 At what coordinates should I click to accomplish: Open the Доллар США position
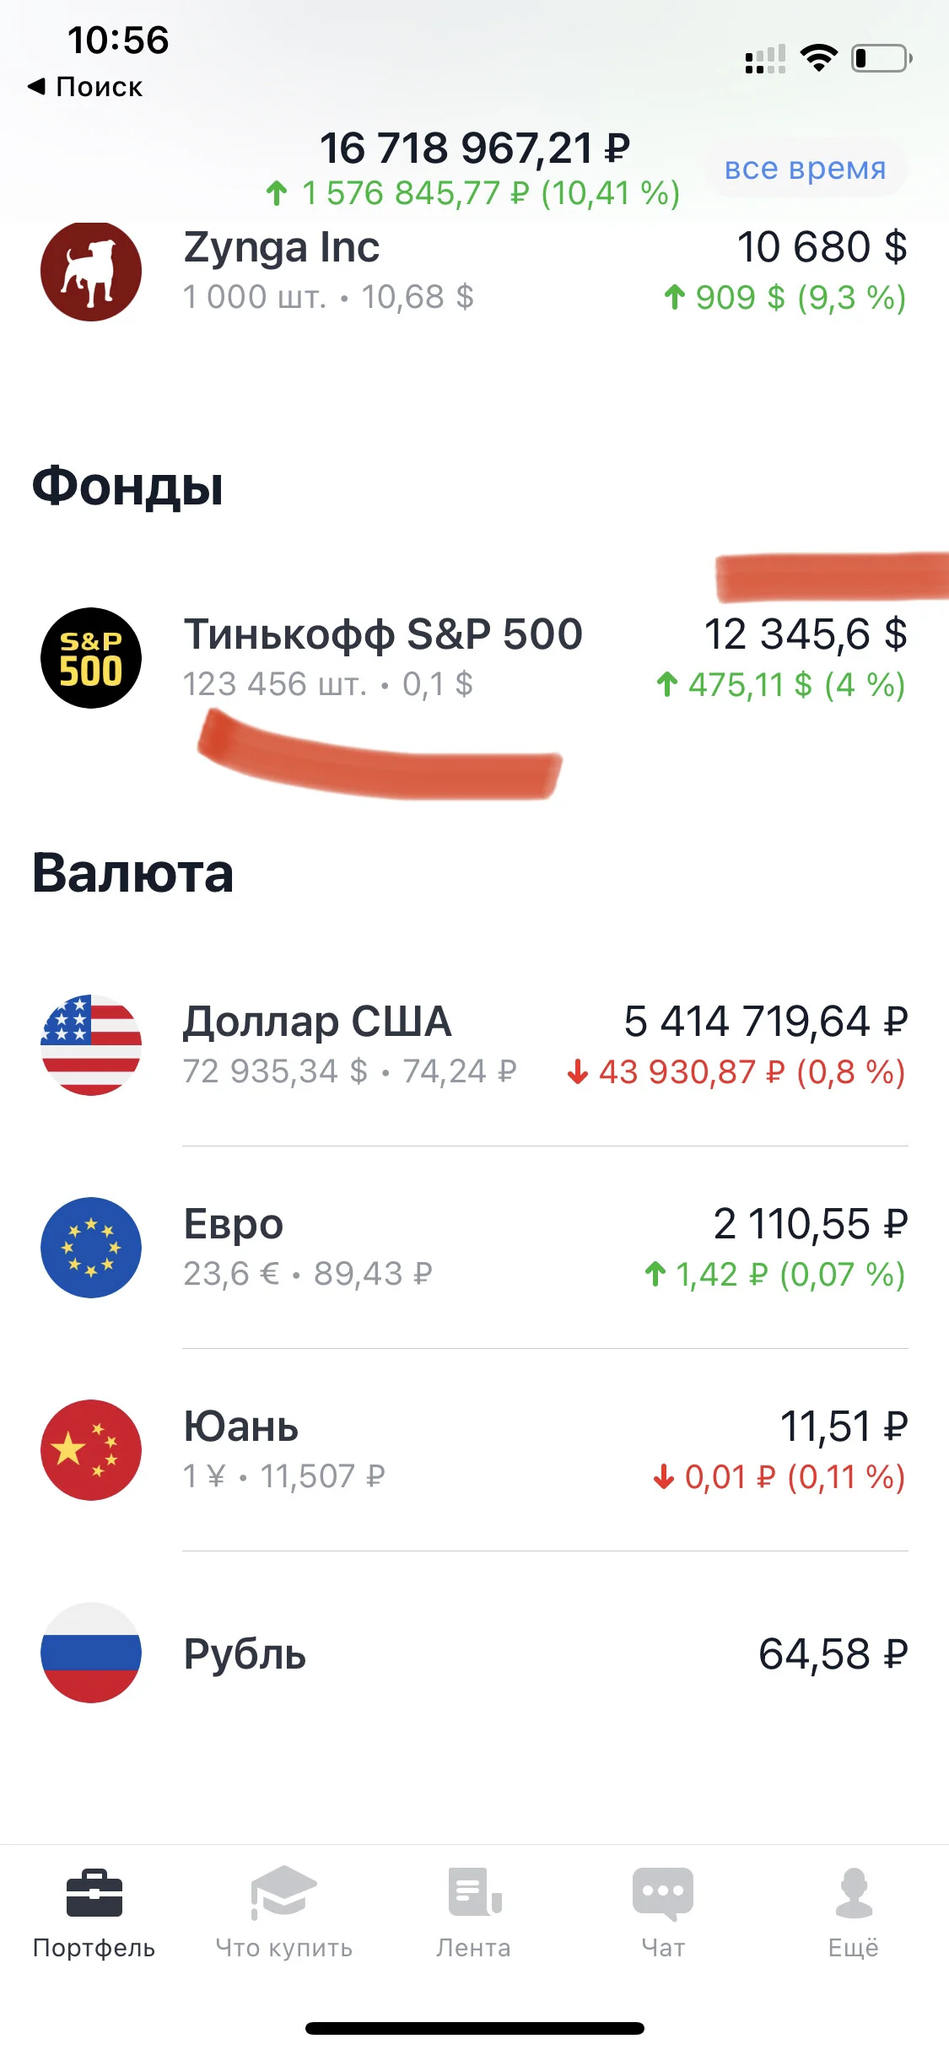[474, 1045]
